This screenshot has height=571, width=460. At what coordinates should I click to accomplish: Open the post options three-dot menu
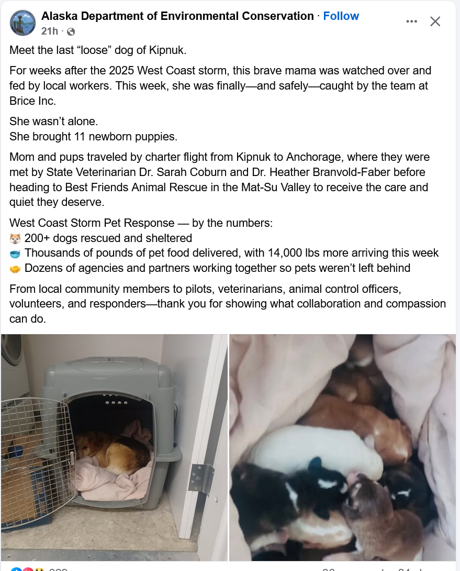[412, 21]
